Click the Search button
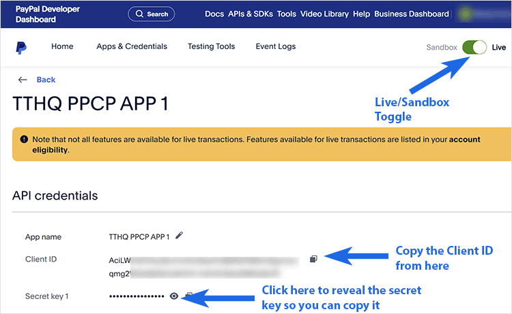 151,14
